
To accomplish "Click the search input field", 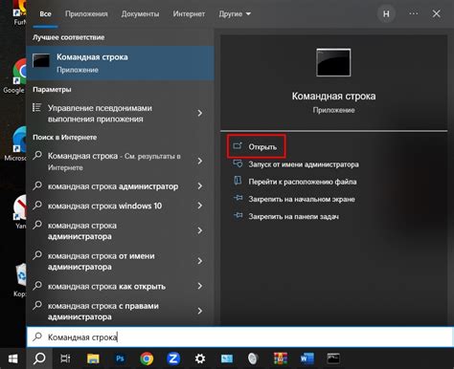I will [239, 336].
